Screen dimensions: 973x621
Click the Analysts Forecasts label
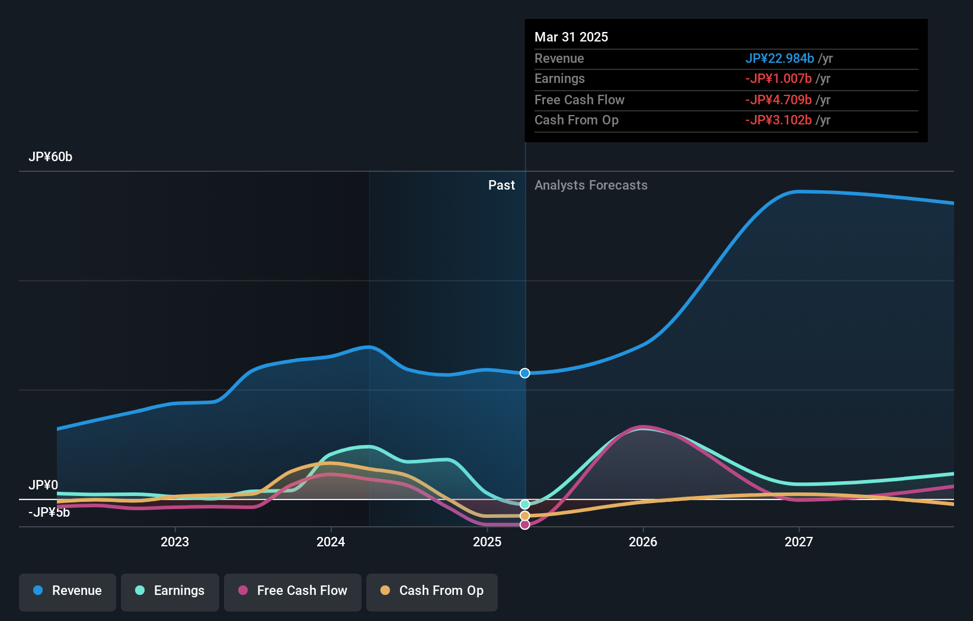(x=591, y=185)
